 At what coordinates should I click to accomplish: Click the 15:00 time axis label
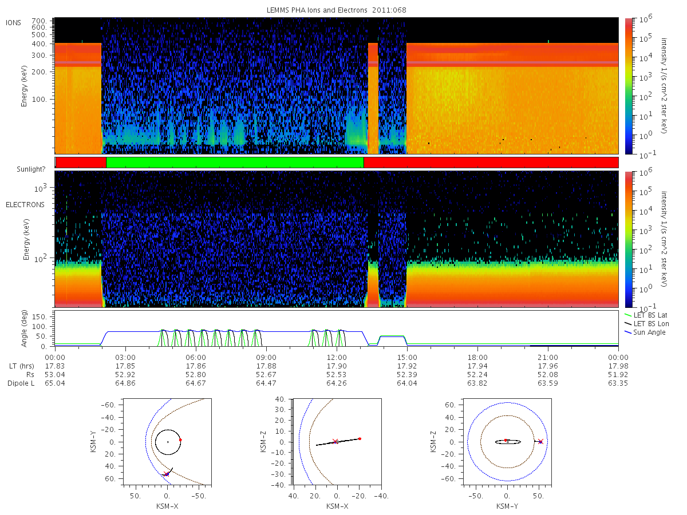point(407,357)
